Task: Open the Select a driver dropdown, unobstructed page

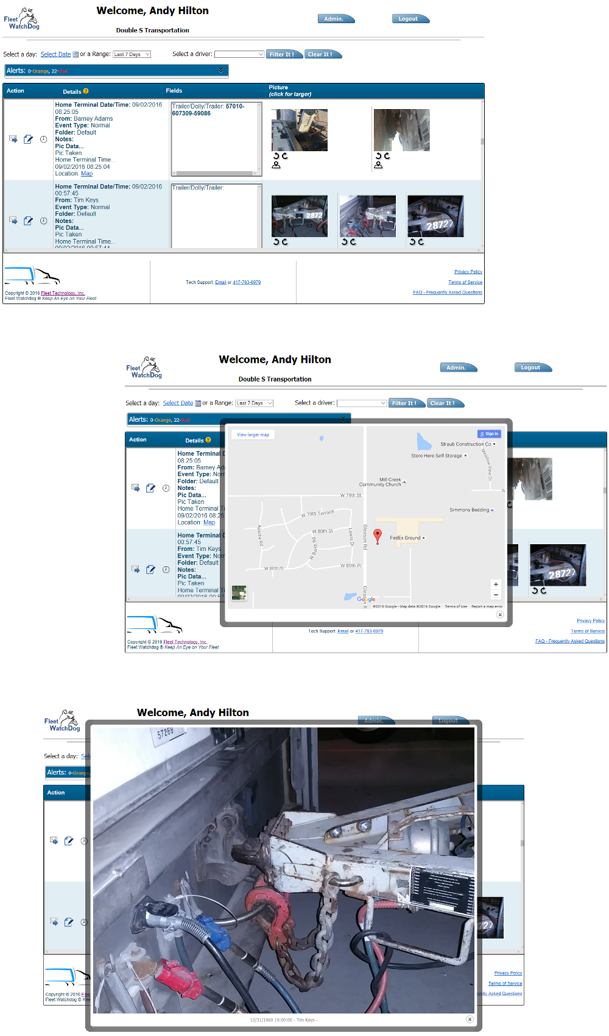Action: (x=239, y=54)
